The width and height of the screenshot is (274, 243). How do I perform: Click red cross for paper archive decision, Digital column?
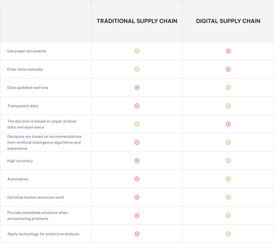coord(228,124)
